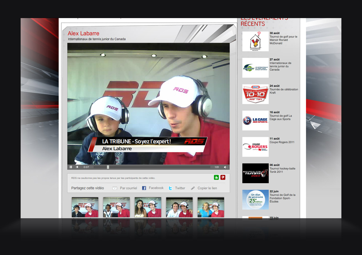Pause the video playback

click(71, 167)
